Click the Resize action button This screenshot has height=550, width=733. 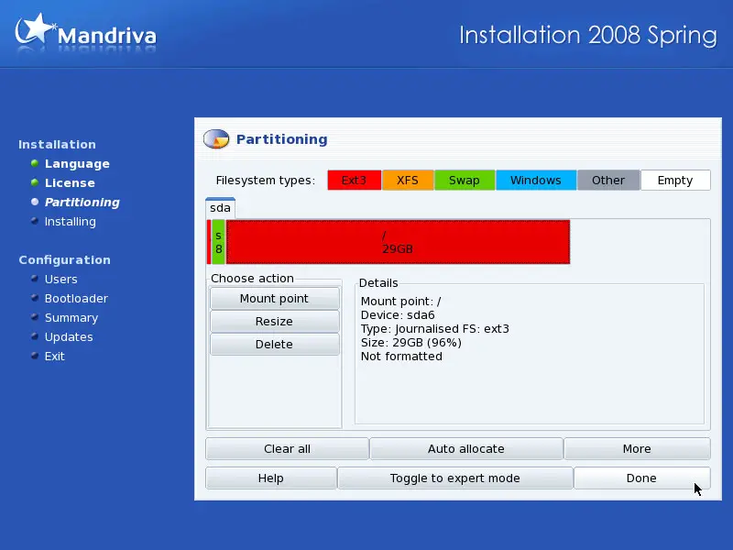(274, 322)
